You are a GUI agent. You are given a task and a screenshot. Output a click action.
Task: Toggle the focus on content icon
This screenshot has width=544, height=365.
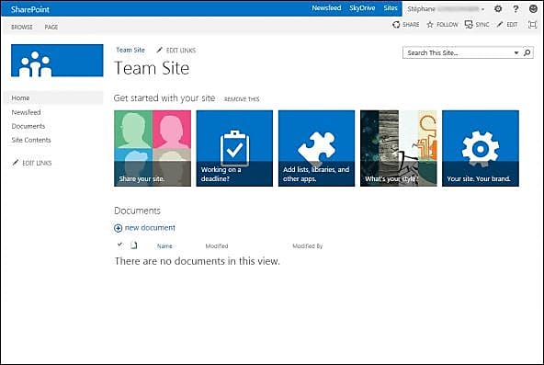click(532, 25)
